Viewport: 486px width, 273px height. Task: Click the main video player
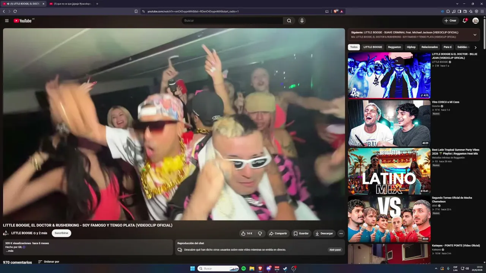click(x=174, y=124)
